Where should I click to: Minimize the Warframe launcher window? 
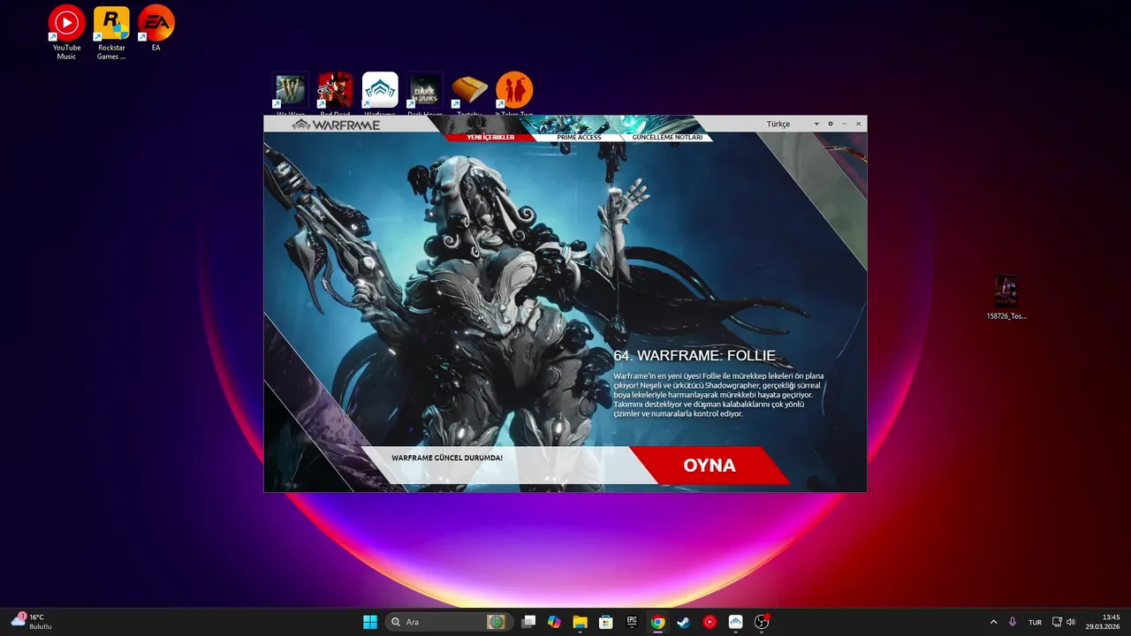click(x=844, y=124)
